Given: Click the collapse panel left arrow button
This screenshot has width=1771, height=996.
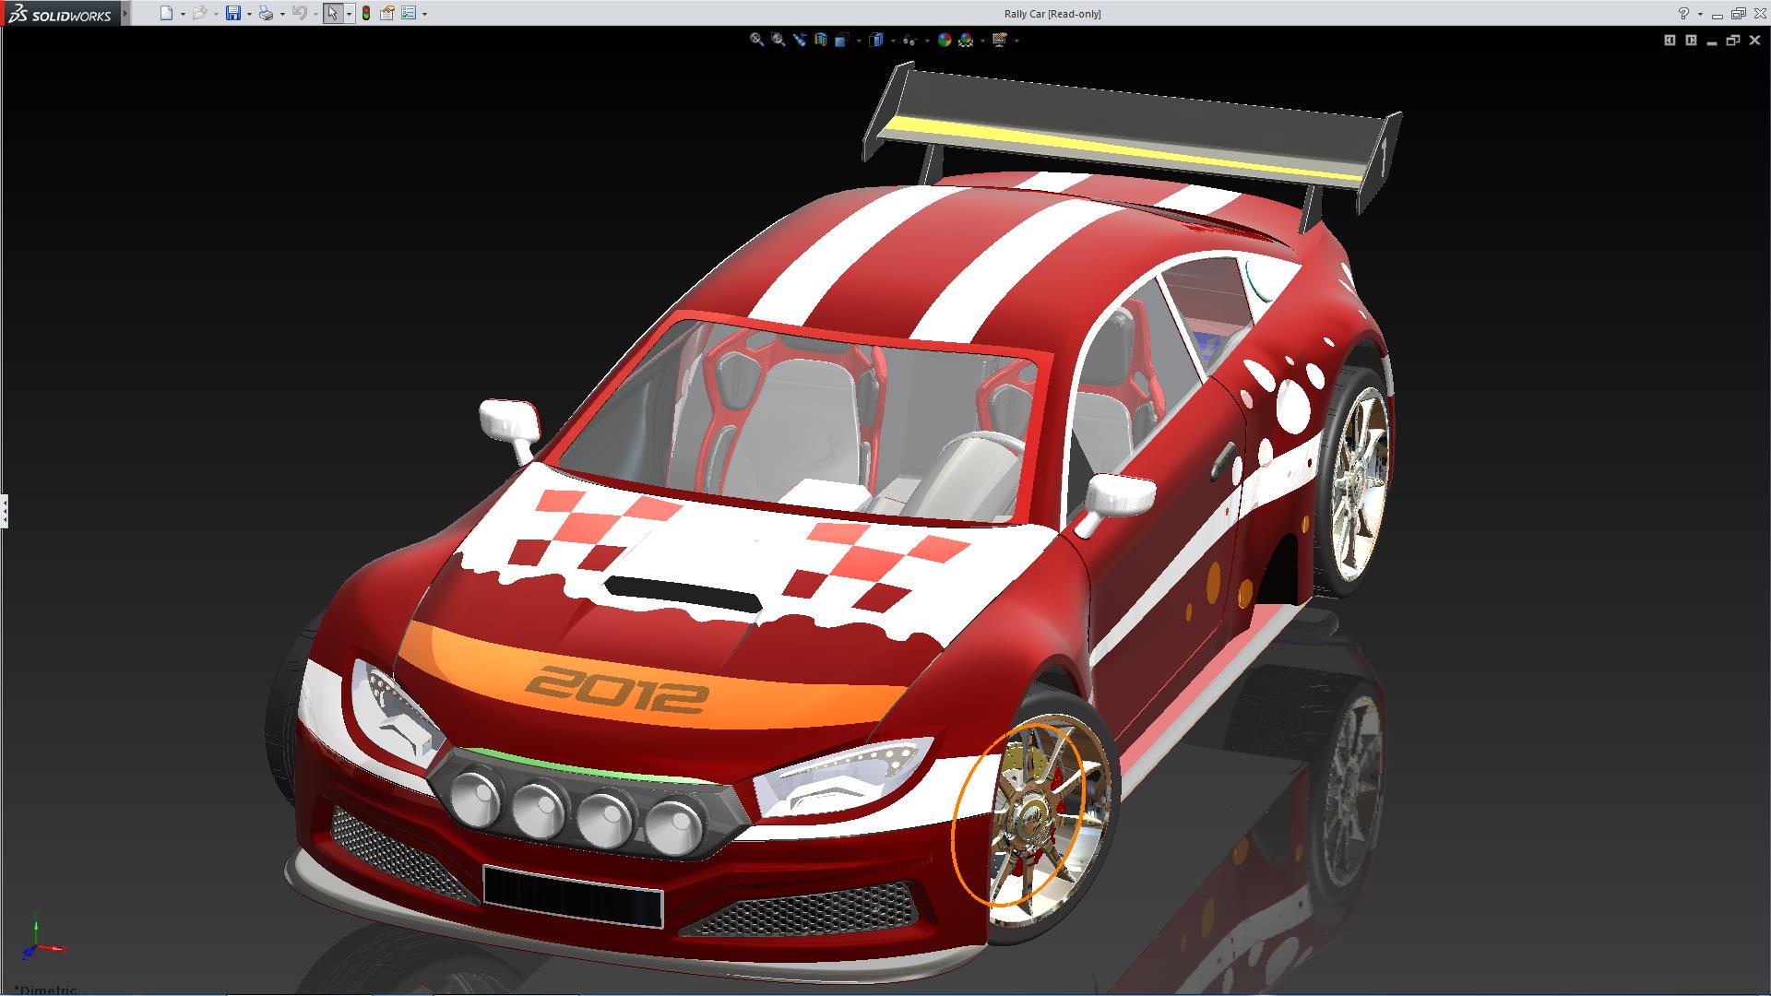Looking at the screenshot, I should point(1670,40).
